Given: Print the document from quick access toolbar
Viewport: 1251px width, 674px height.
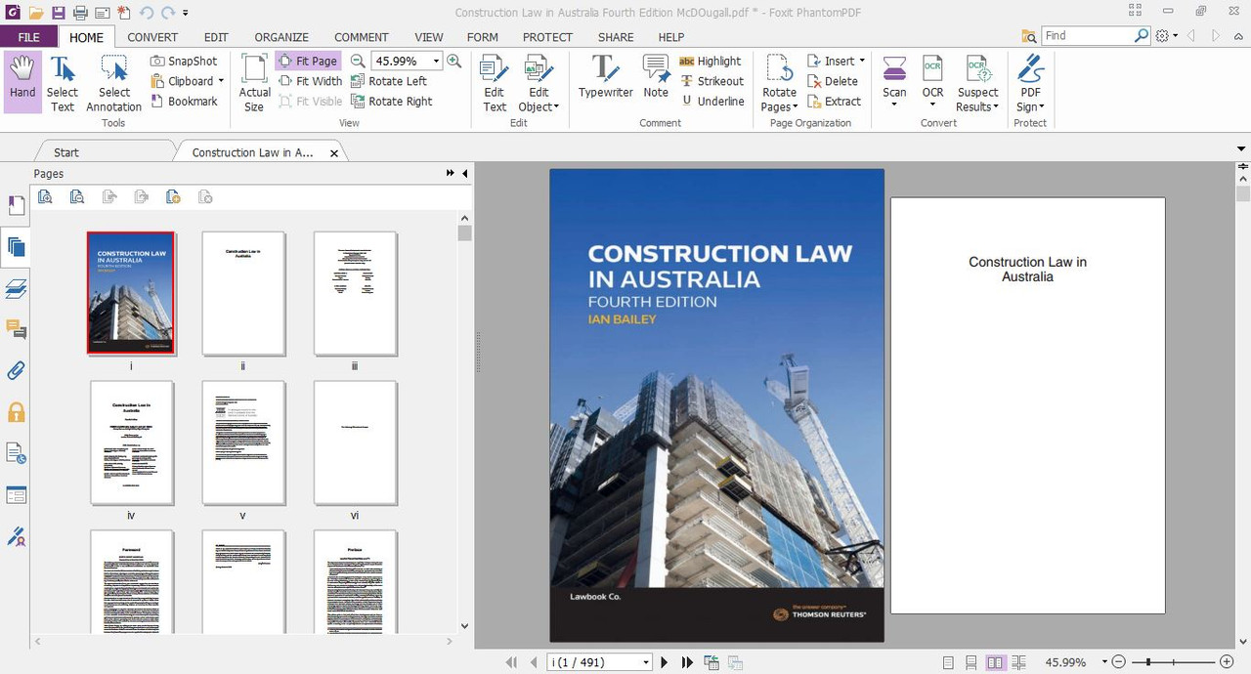Looking at the screenshot, I should tap(80, 13).
